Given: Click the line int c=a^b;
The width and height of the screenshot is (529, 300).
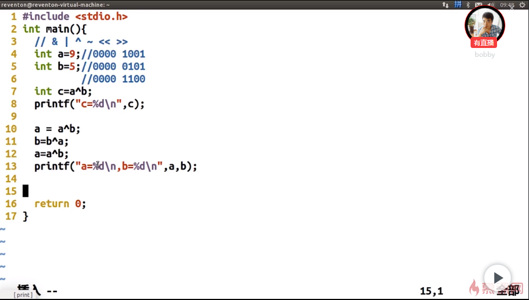Looking at the screenshot, I should (63, 92).
